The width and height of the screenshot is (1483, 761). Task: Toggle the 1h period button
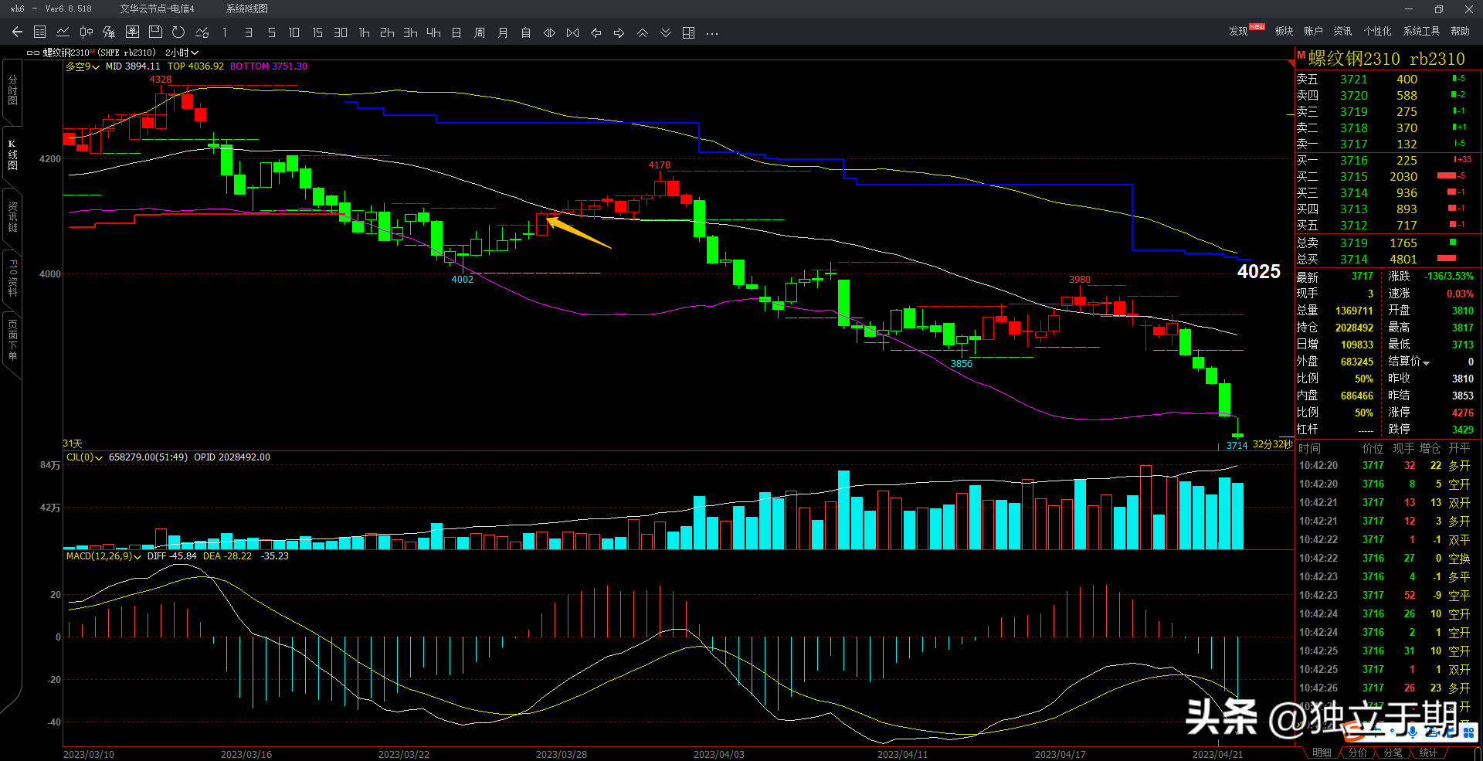(364, 32)
